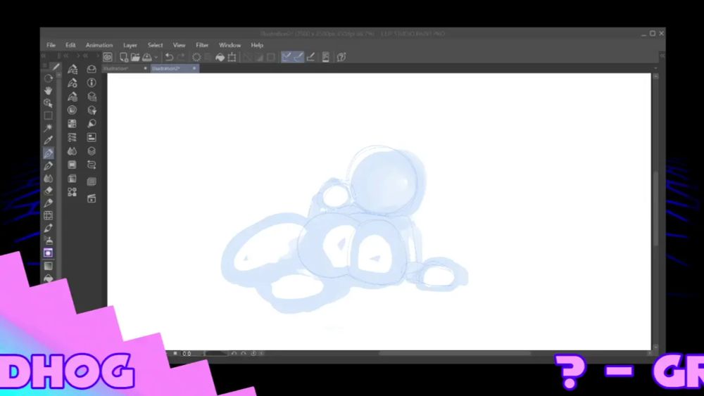Click the rotate left button below canvas
The width and height of the screenshot is (704, 396).
[x=234, y=353]
